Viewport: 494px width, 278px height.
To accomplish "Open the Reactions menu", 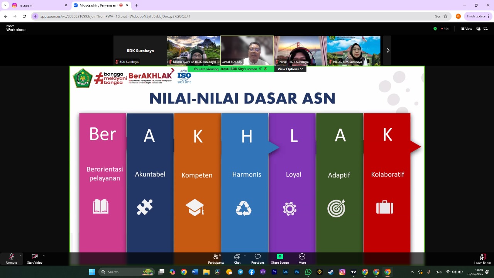I will pos(258,258).
